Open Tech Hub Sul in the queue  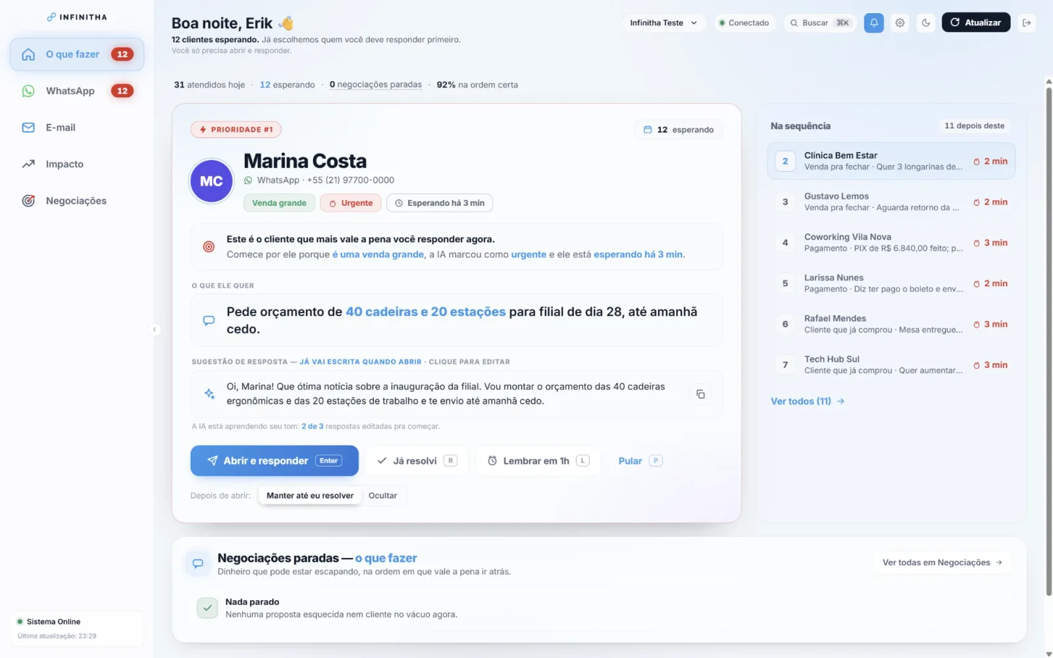[891, 365]
